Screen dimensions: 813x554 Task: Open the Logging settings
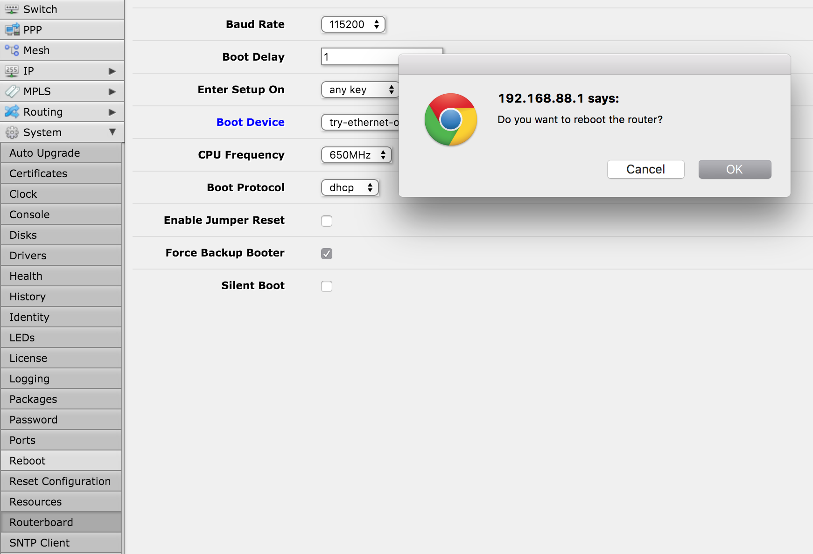click(61, 379)
